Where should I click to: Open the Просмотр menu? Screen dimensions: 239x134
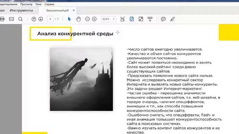[27, 4]
